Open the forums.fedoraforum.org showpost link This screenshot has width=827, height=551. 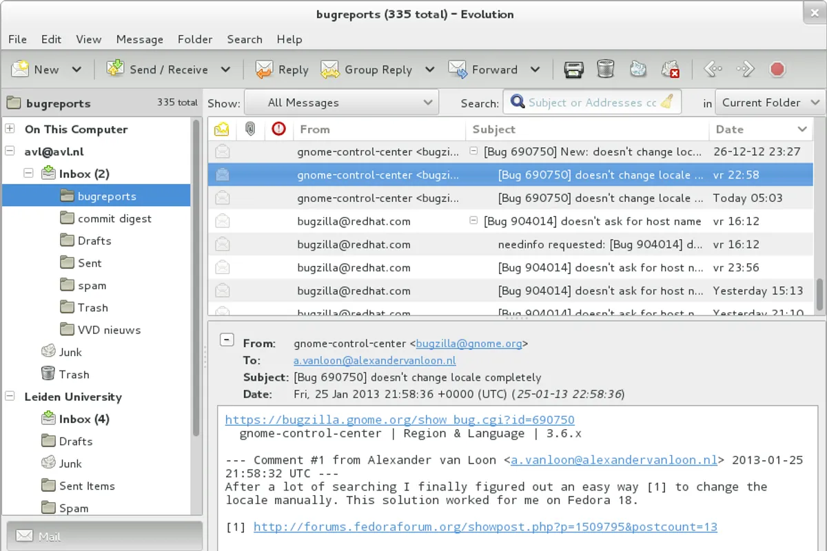pyautogui.click(x=485, y=527)
